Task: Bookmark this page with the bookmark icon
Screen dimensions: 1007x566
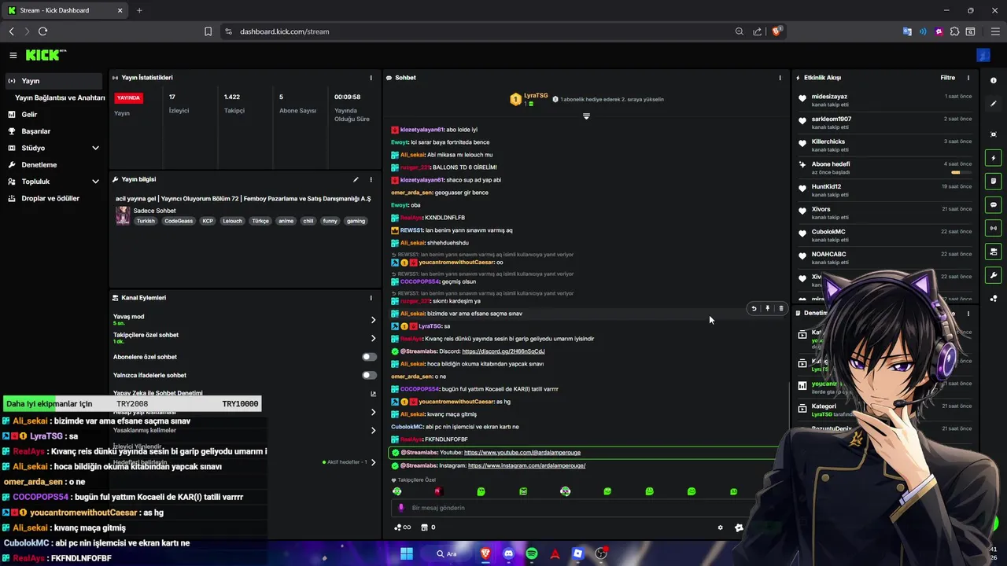Action: click(x=208, y=31)
